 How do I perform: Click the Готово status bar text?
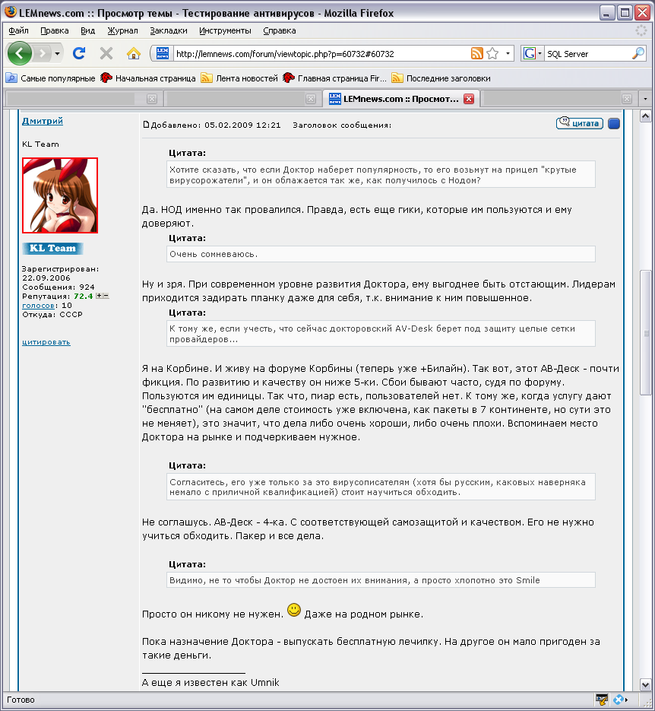tap(21, 700)
